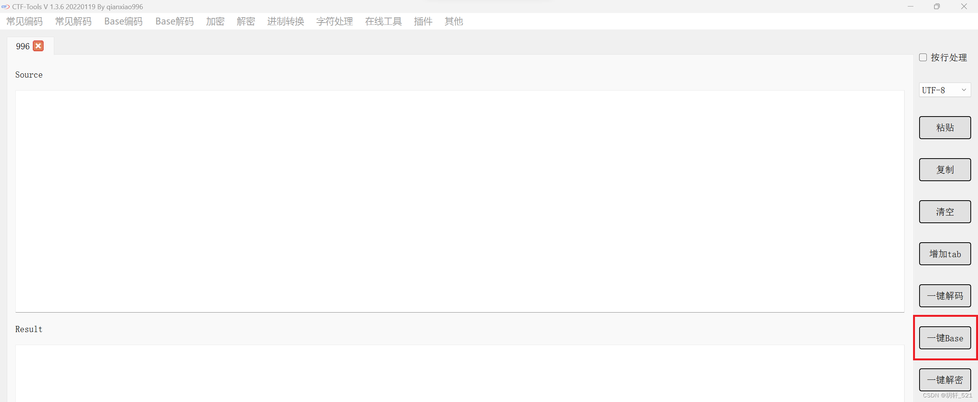The width and height of the screenshot is (978, 402).
Task: Expand the Base解码 menu
Action: click(x=175, y=21)
